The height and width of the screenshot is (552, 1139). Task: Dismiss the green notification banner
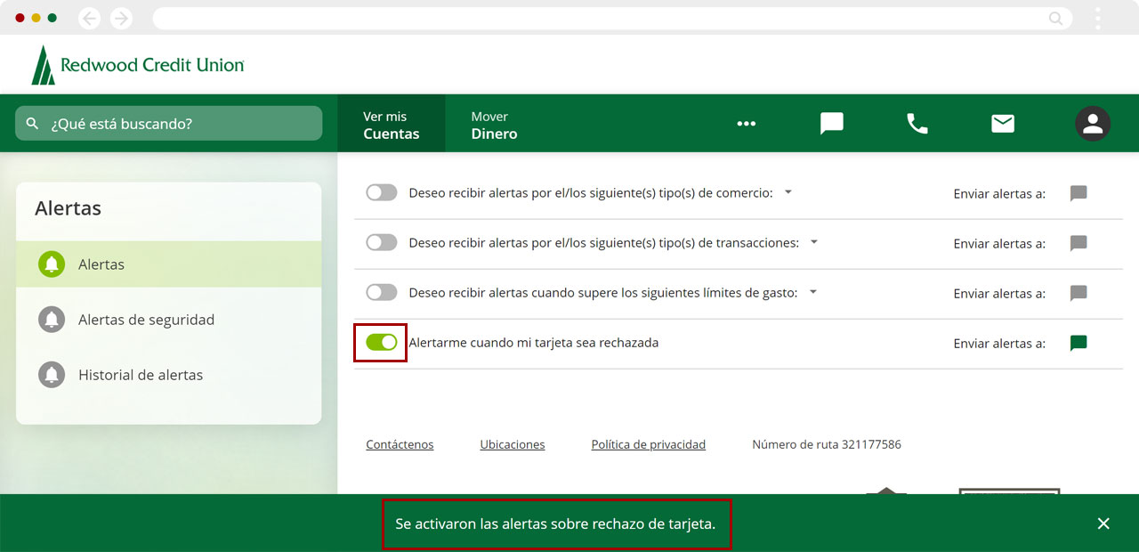1103,524
